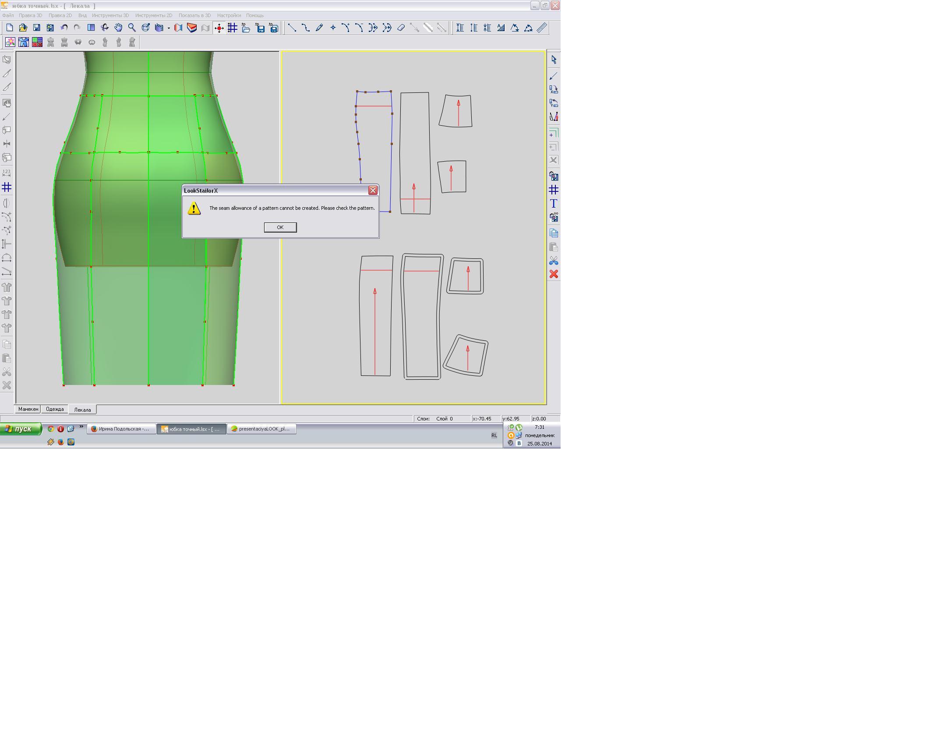Click the Save diskette toolbar icon
The width and height of the screenshot is (950, 752).
coord(36,28)
